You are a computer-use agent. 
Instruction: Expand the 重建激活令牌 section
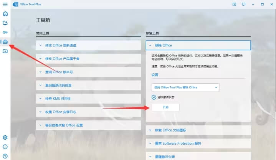point(198,156)
